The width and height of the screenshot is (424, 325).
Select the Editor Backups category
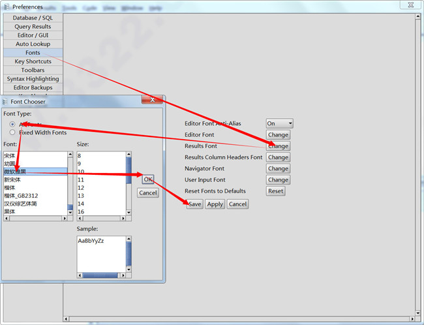click(33, 87)
